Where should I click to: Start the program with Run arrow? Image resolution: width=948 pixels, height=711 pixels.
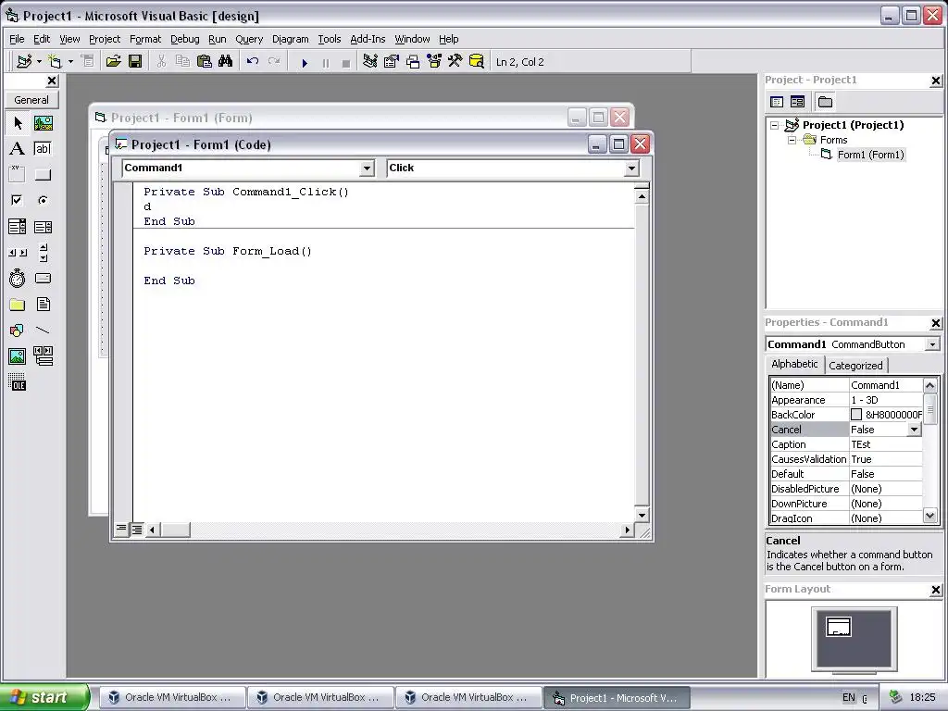(x=305, y=62)
